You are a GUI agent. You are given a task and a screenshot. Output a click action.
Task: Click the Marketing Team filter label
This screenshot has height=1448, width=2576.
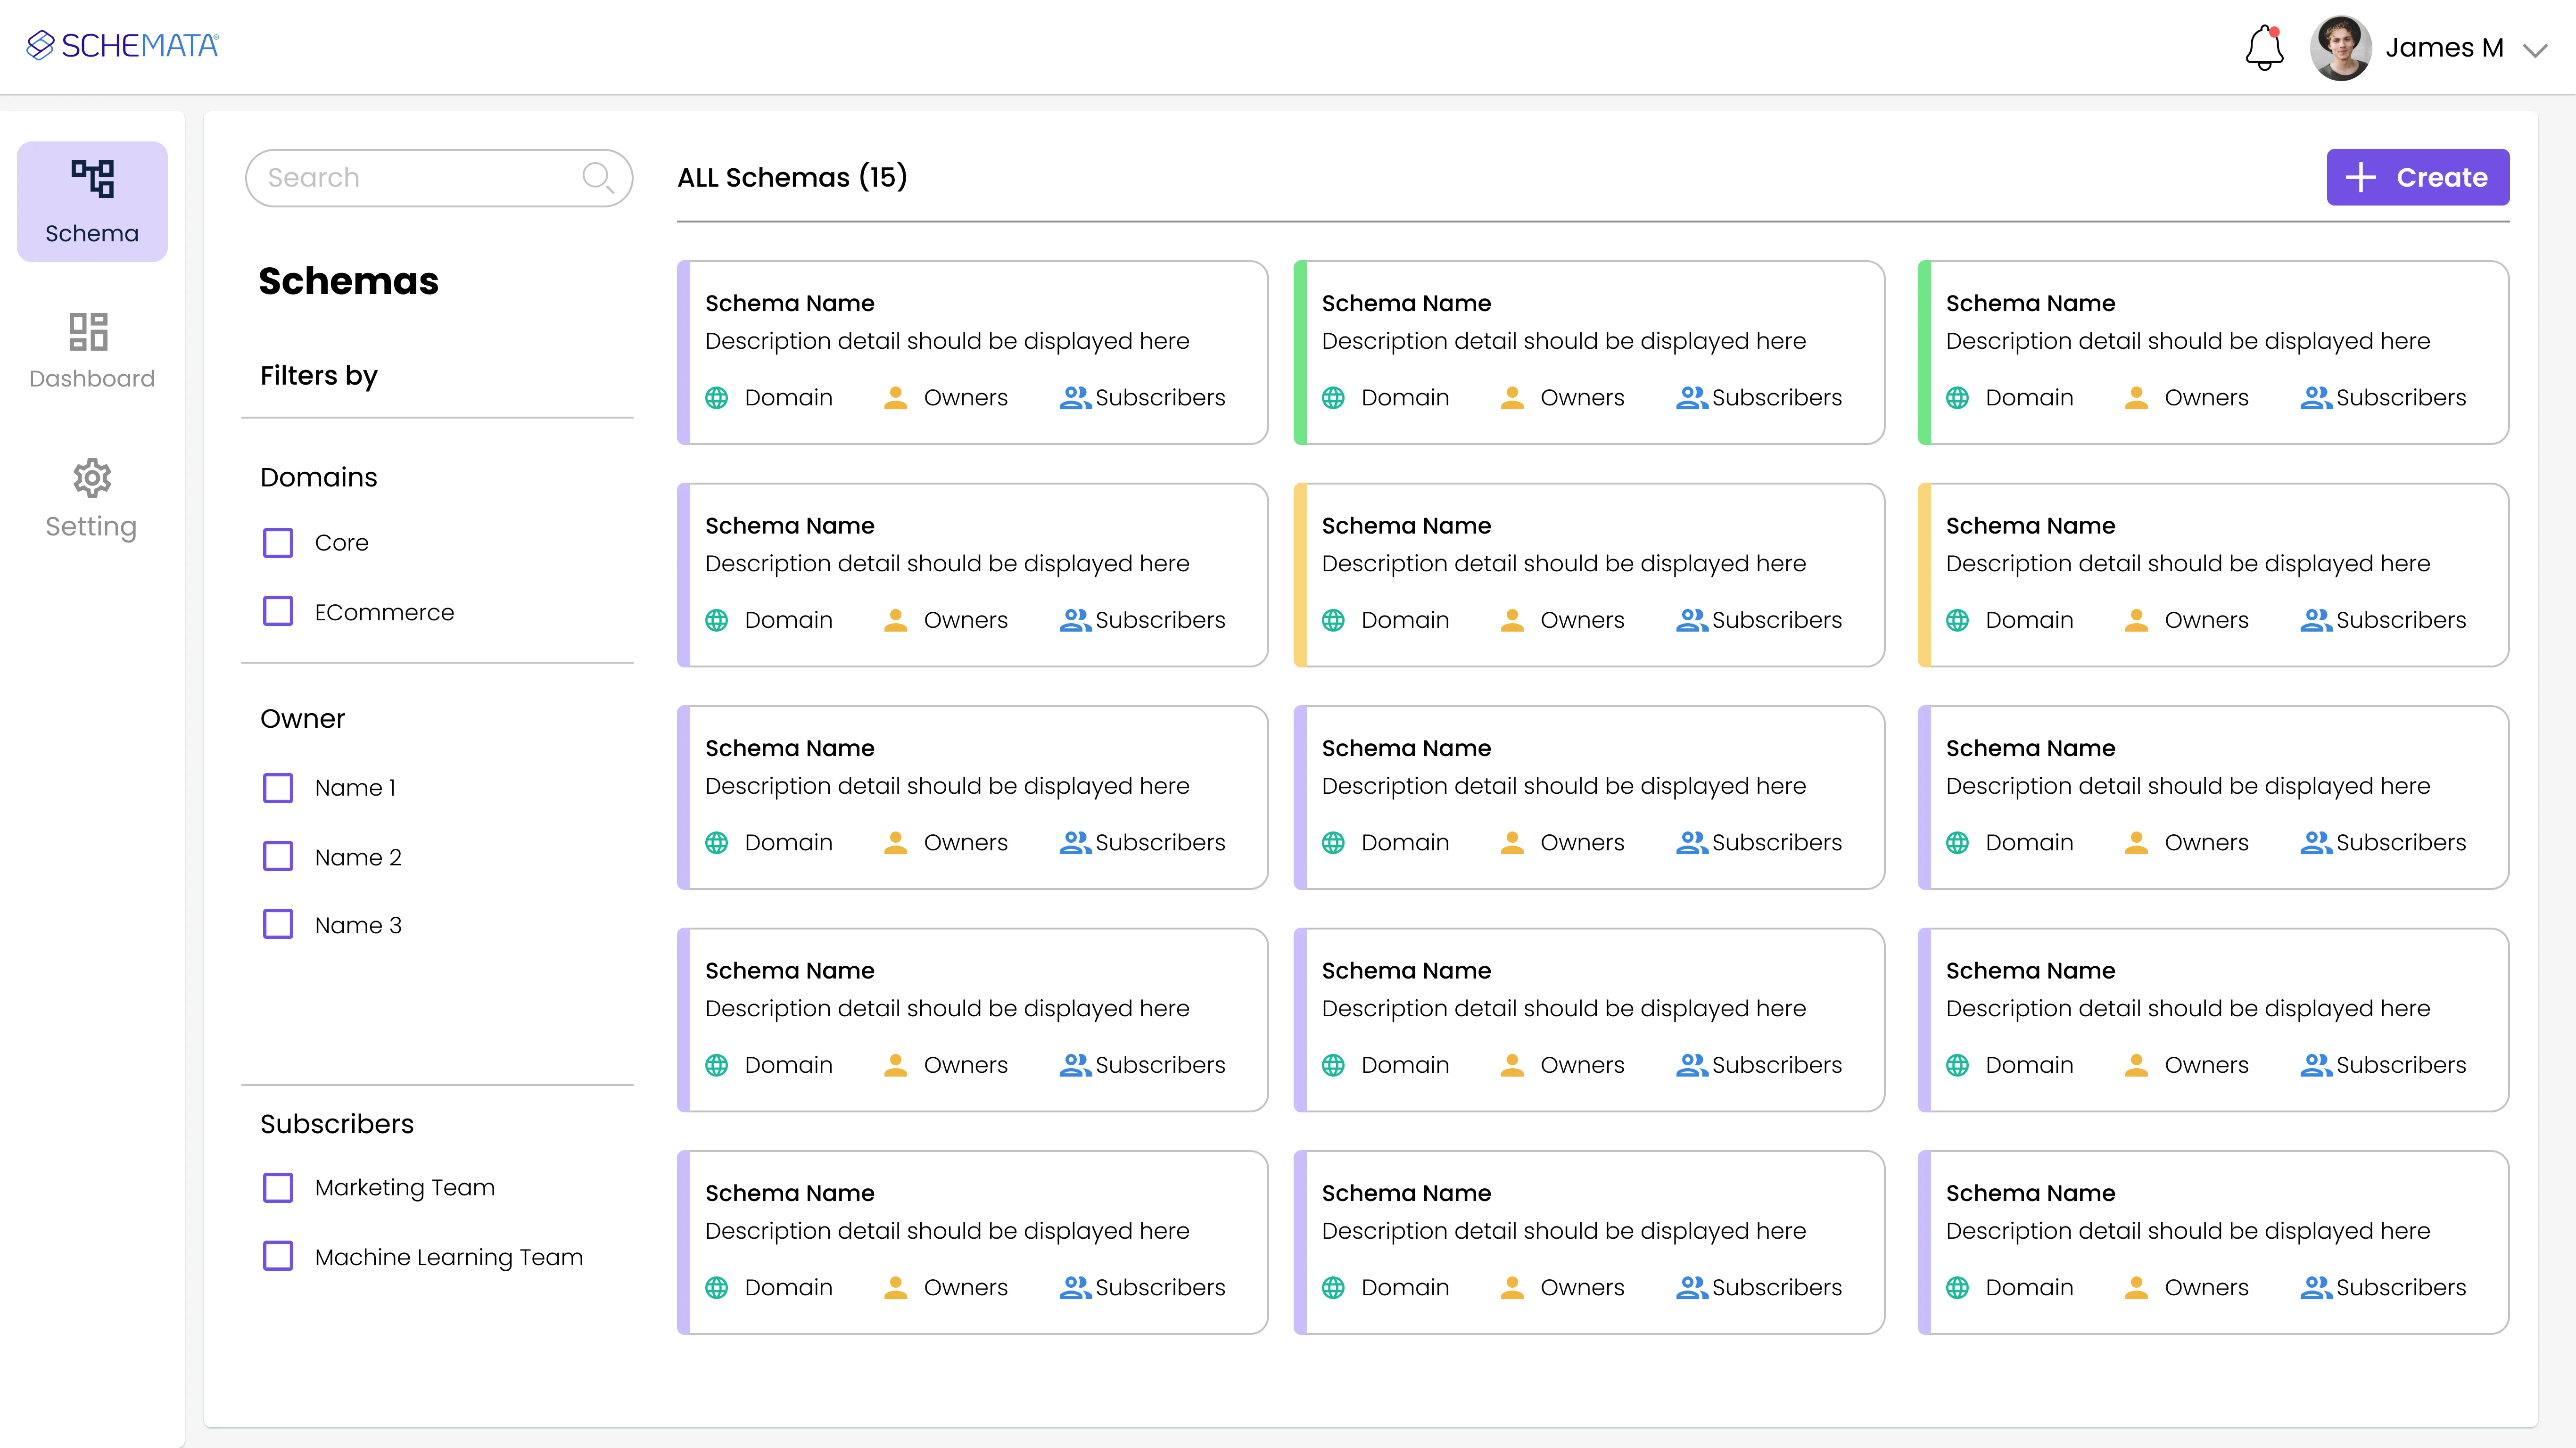click(404, 1187)
